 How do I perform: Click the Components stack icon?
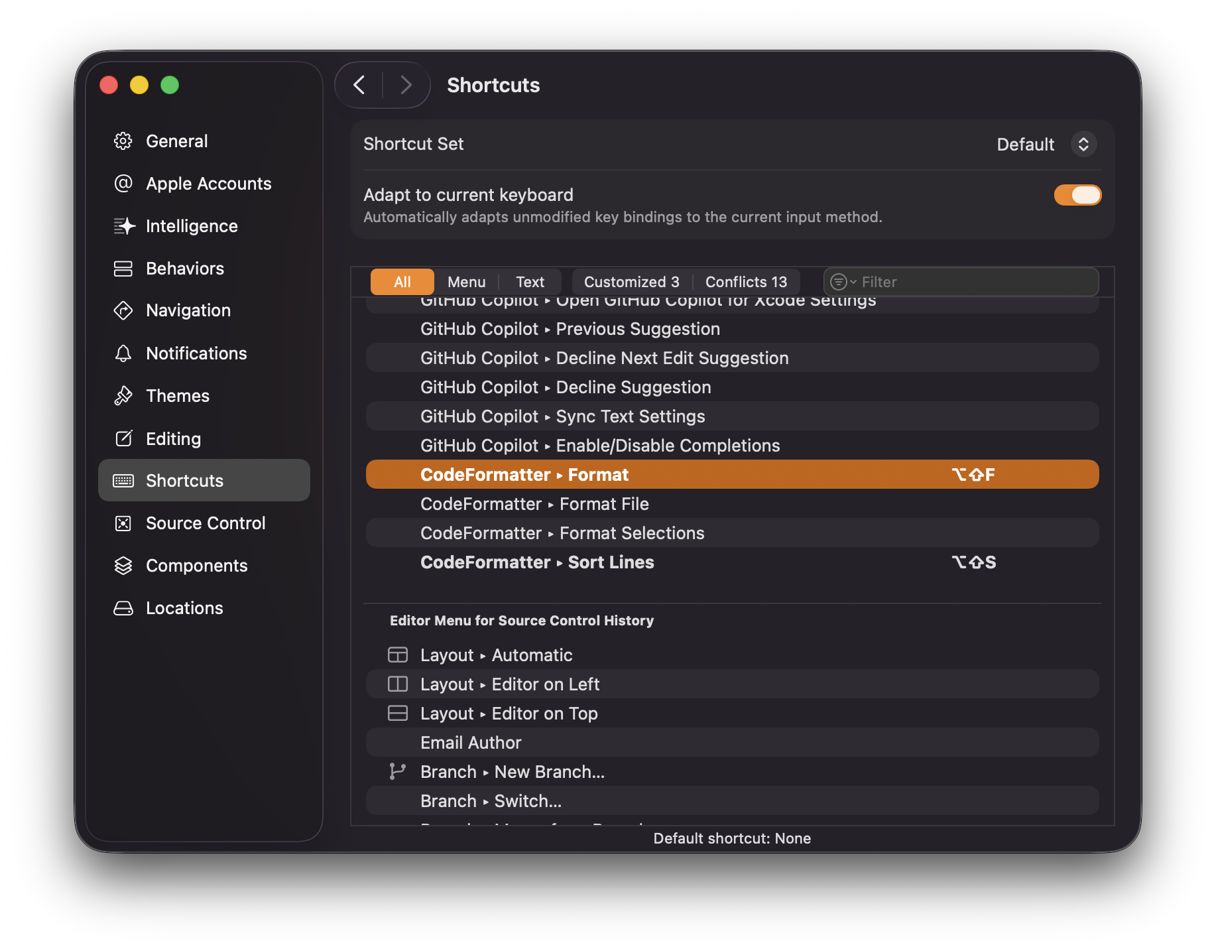pyautogui.click(x=123, y=566)
